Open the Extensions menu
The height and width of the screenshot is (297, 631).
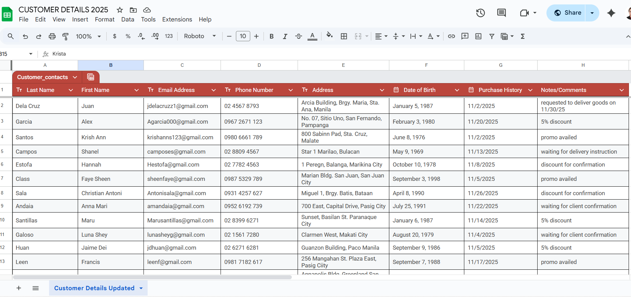(x=177, y=19)
